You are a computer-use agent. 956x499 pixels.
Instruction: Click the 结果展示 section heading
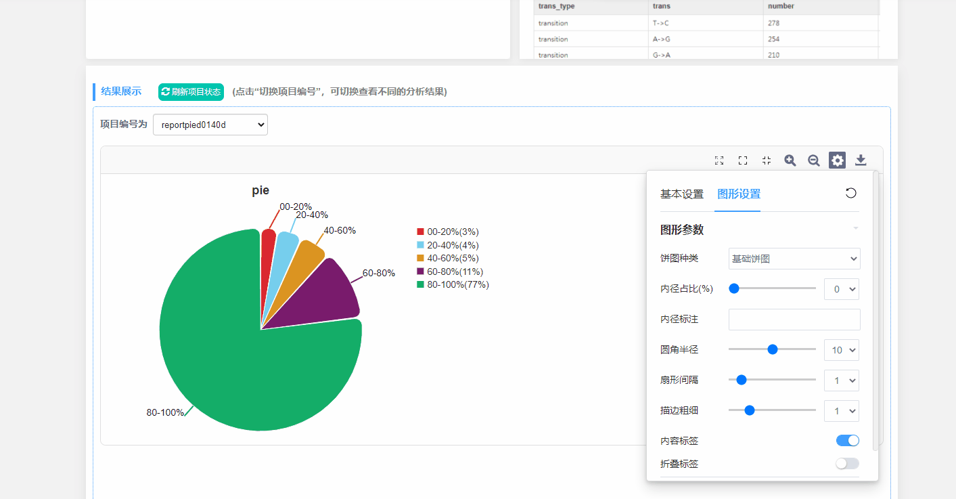[121, 91]
